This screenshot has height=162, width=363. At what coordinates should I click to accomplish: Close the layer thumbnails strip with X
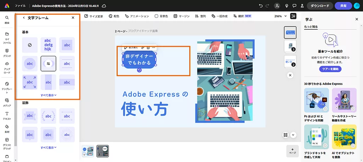(290, 75)
